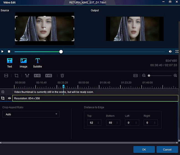This screenshot has height=155, width=180.
Task: Click the video thumbnail track message
Action: 54,92
